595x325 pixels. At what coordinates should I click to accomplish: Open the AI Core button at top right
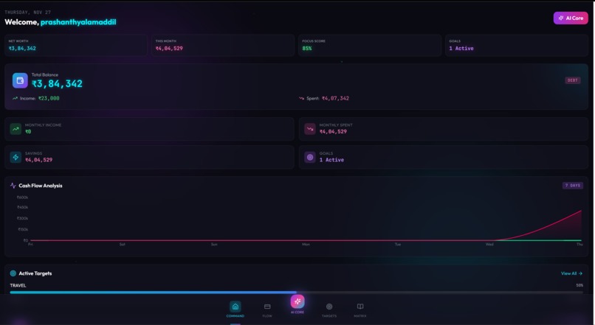pos(571,18)
